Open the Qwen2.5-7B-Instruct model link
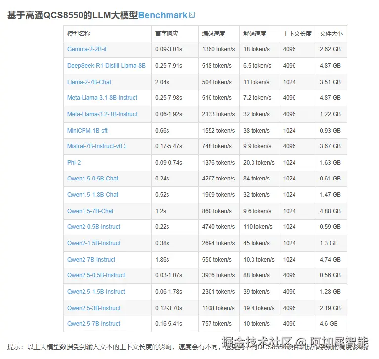This screenshot has height=359, width=379. click(93, 324)
